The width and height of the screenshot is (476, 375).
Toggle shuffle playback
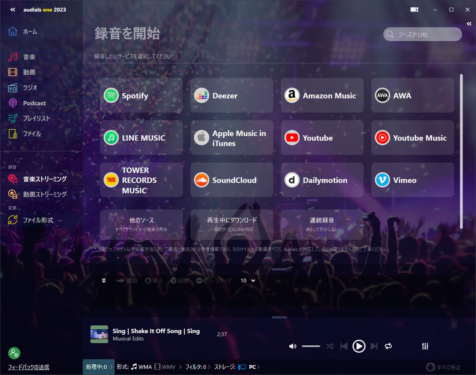tap(330, 346)
